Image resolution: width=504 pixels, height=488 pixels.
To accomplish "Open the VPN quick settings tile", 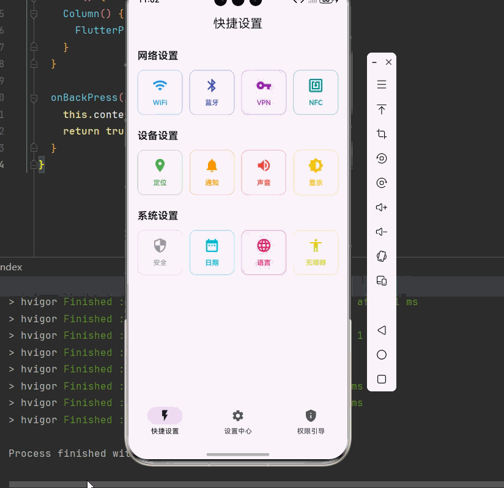I will pos(264,92).
